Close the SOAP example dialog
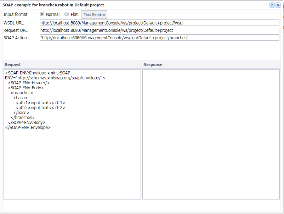The height and width of the screenshot is (214, 284). pyautogui.click(x=278, y=5)
